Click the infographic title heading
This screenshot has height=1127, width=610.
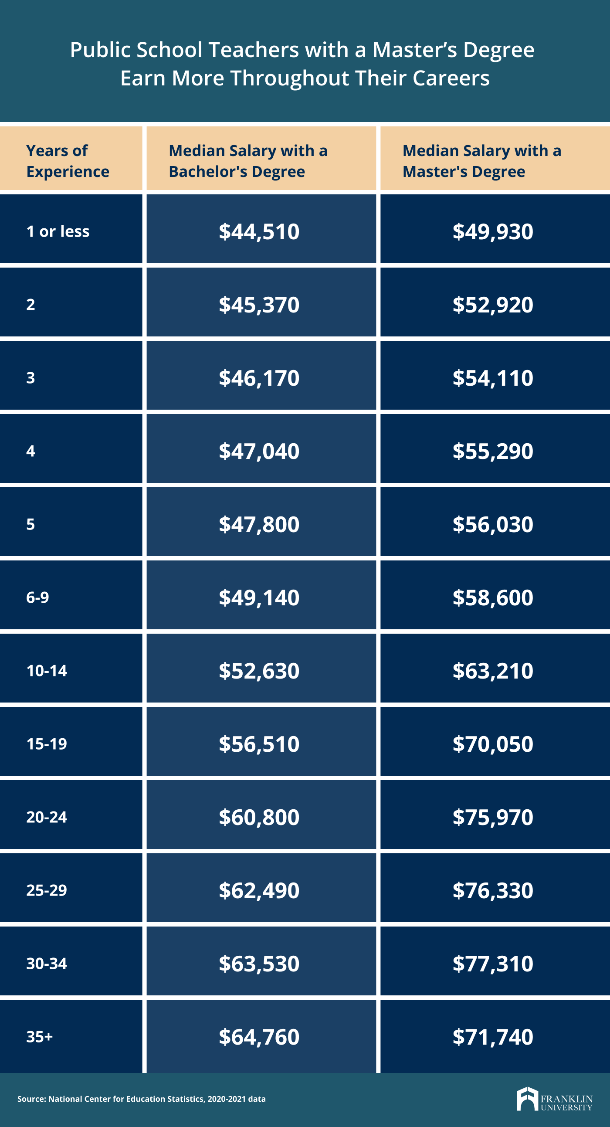[x=302, y=64]
